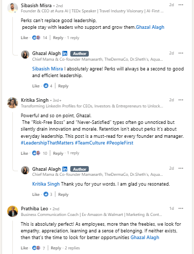194x254 pixels.
Task: Reply to Ghazal Alagh's response to Kritika Singh
Action: pyautogui.click(x=63, y=194)
